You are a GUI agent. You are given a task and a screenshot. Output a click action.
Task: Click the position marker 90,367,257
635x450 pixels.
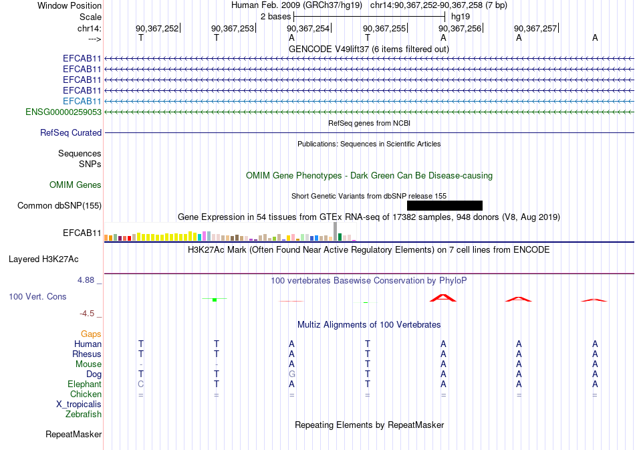click(535, 28)
